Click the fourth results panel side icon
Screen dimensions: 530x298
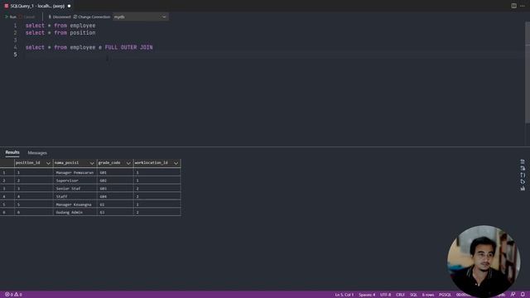(x=523, y=182)
